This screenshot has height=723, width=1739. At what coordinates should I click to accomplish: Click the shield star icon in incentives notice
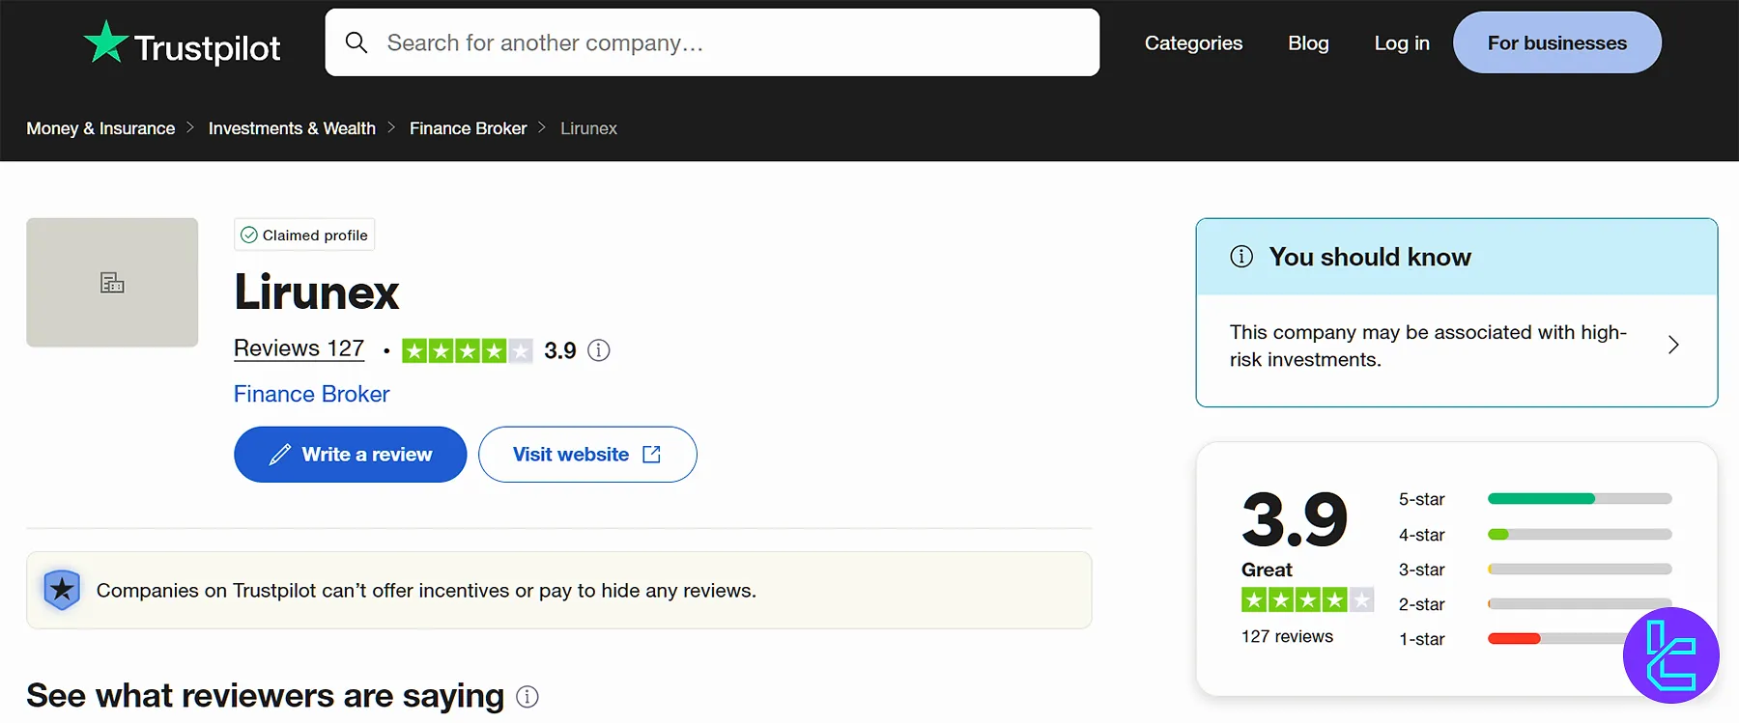62,589
